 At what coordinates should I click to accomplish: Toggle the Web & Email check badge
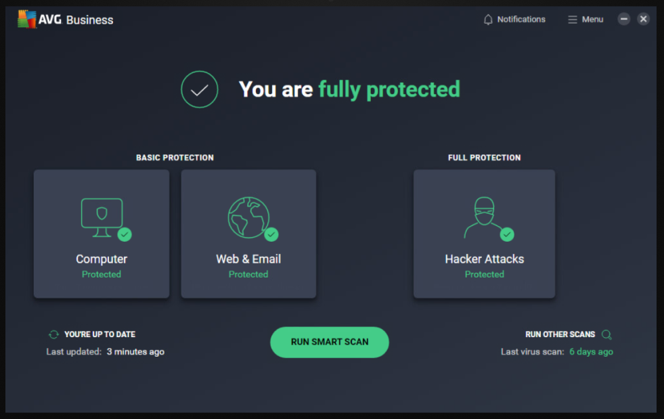coord(271,235)
